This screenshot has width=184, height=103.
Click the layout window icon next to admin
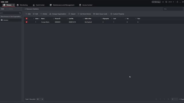coord(166,2)
